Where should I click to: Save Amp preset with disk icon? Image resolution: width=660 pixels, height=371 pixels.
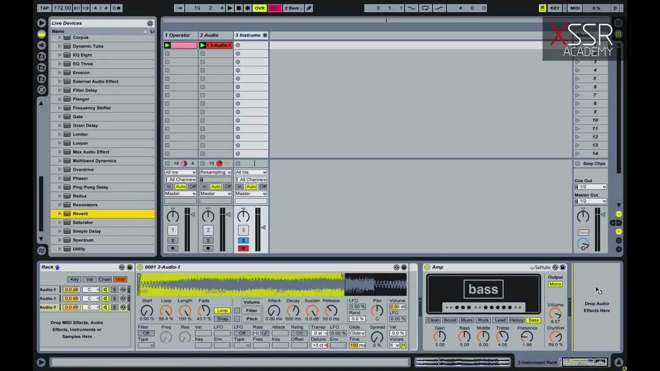(x=563, y=267)
